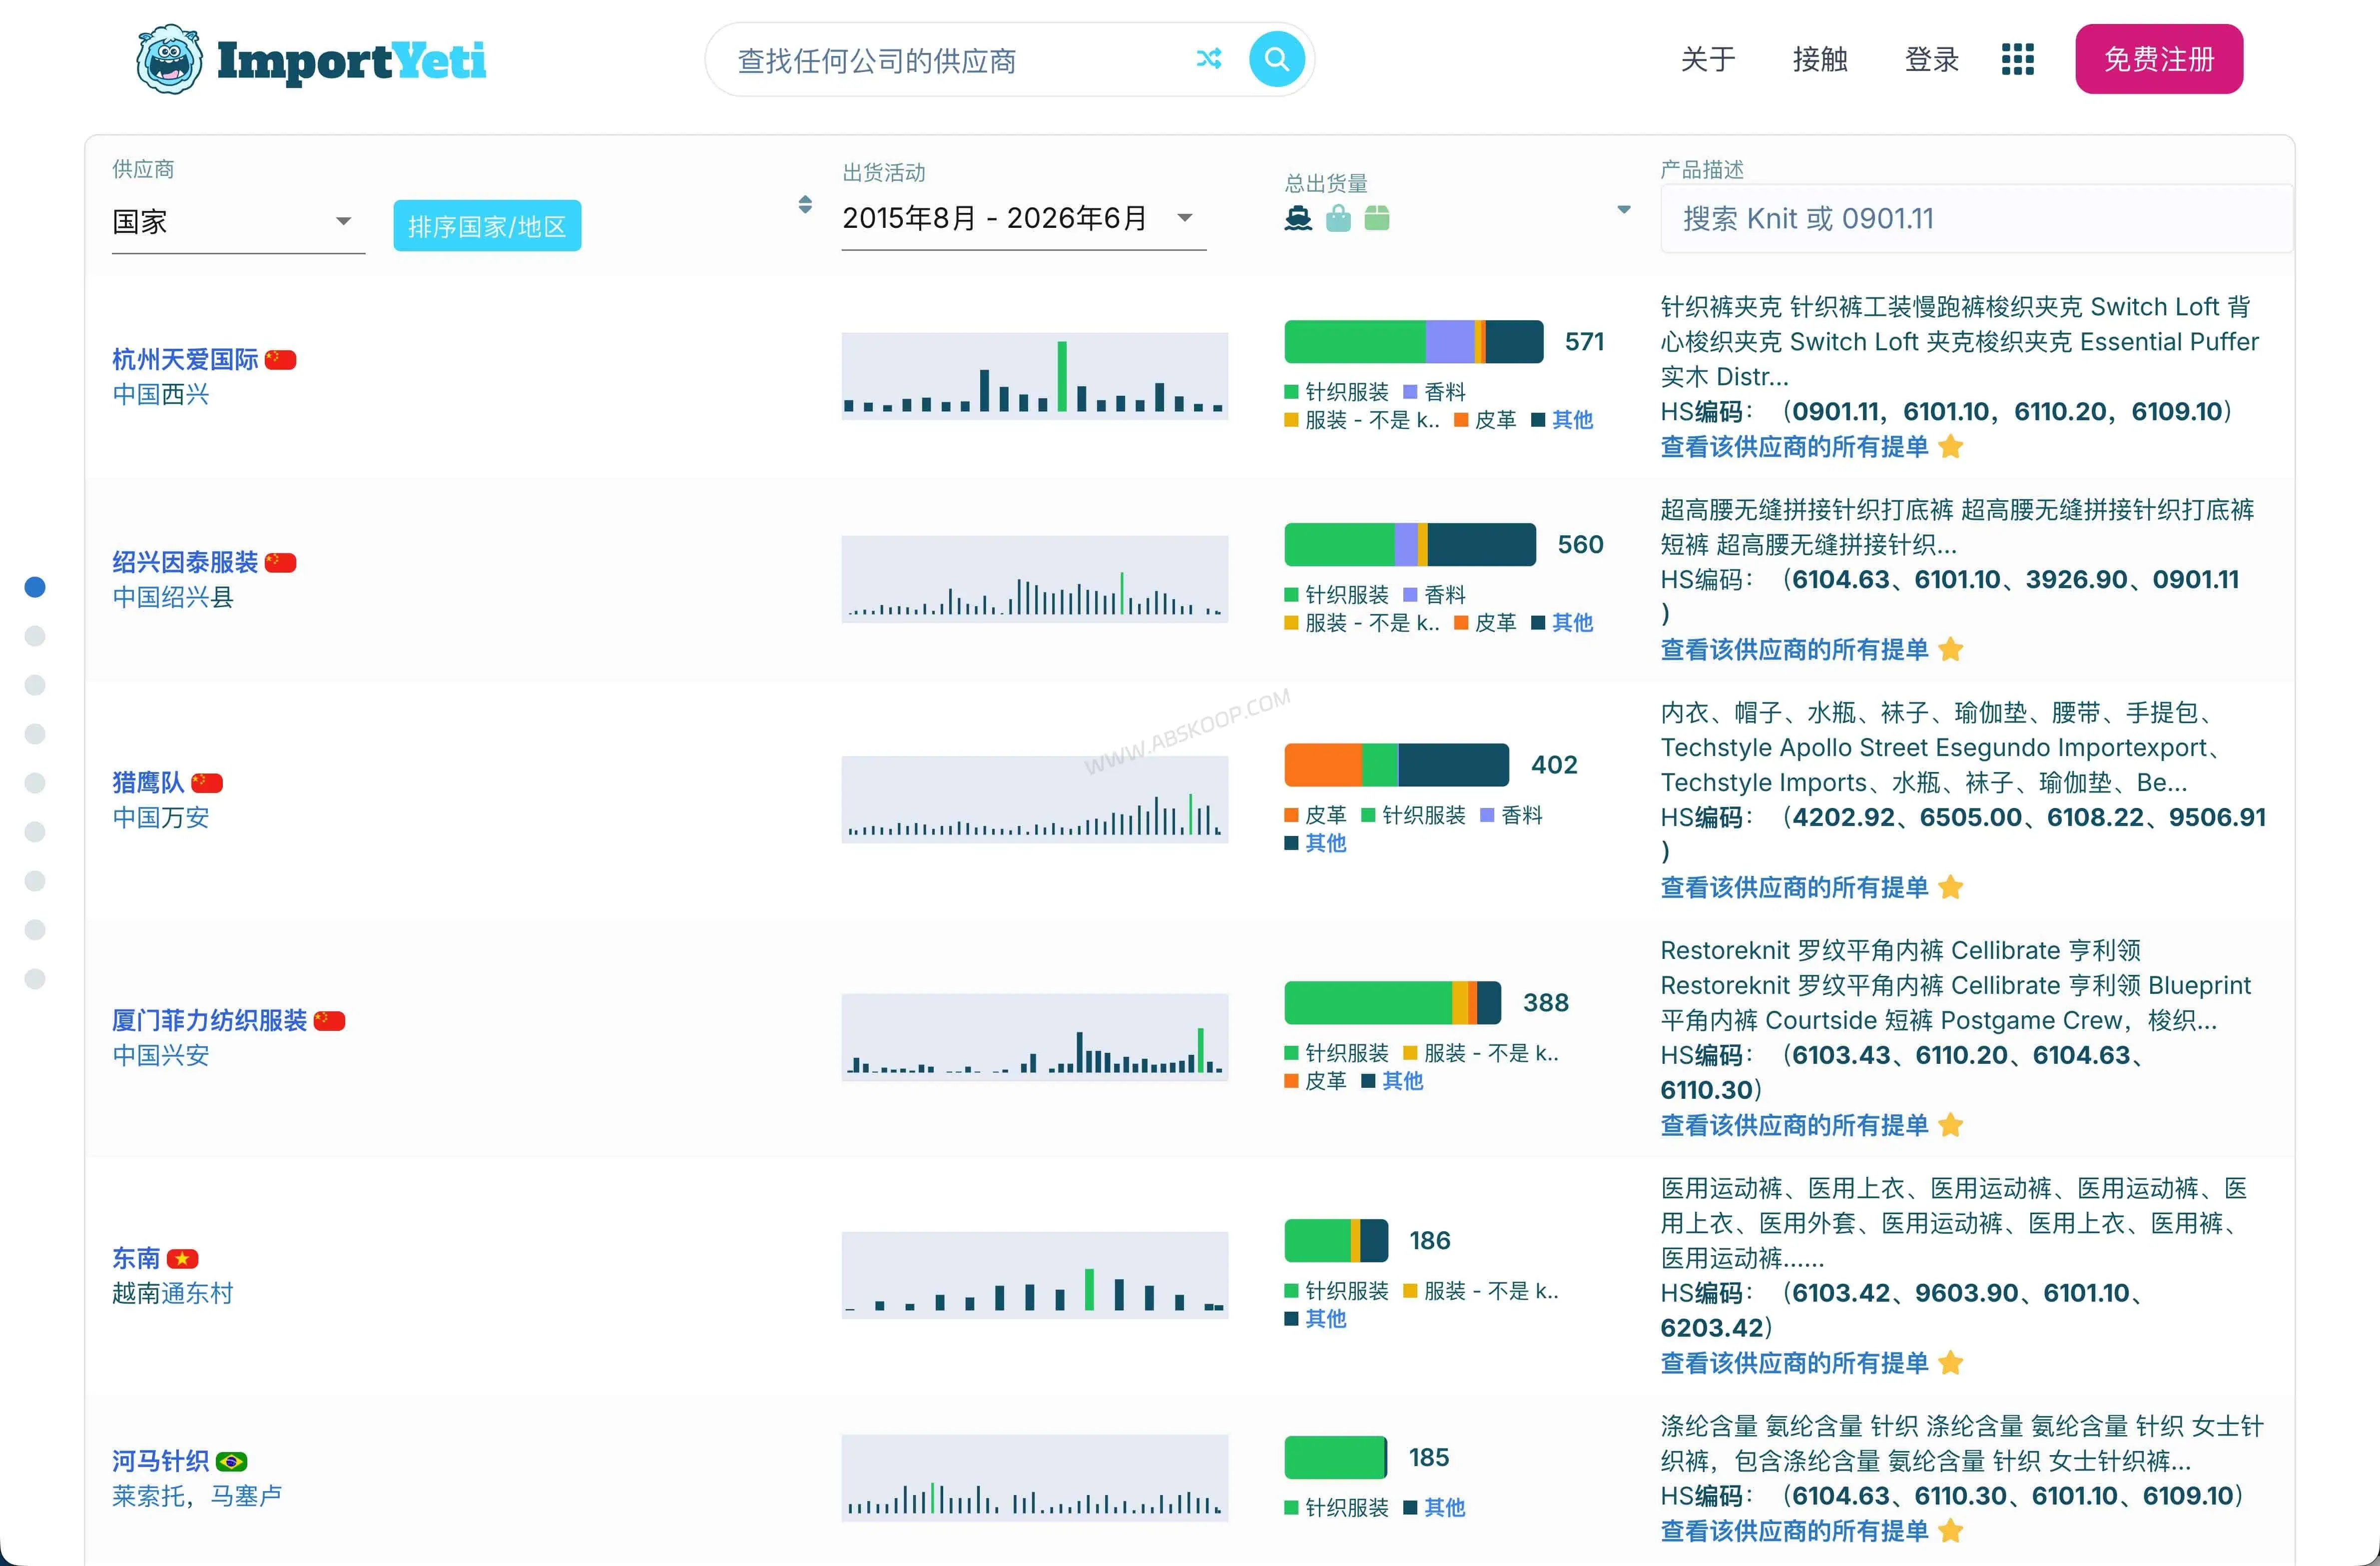Click the star icon in 河马针织 row

click(1951, 1532)
